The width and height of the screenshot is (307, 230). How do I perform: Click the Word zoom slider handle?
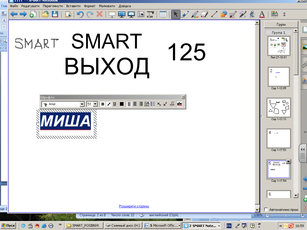[x=286, y=215]
